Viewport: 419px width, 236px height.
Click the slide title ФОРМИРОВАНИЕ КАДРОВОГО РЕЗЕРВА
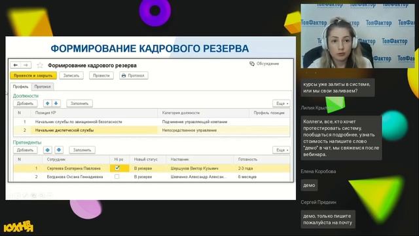(x=150, y=49)
